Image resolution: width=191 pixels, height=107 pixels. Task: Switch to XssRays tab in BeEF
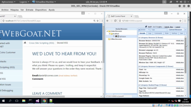[x=174, y=33]
